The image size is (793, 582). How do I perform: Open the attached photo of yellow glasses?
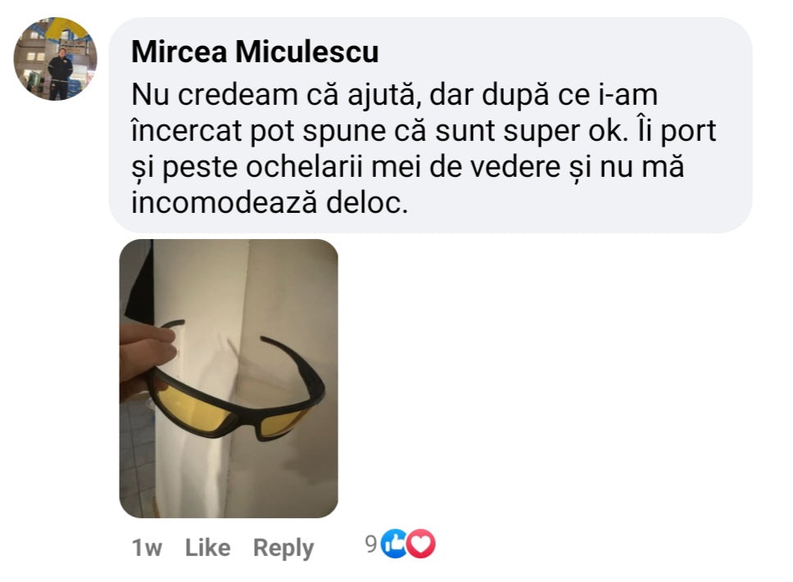click(x=229, y=378)
